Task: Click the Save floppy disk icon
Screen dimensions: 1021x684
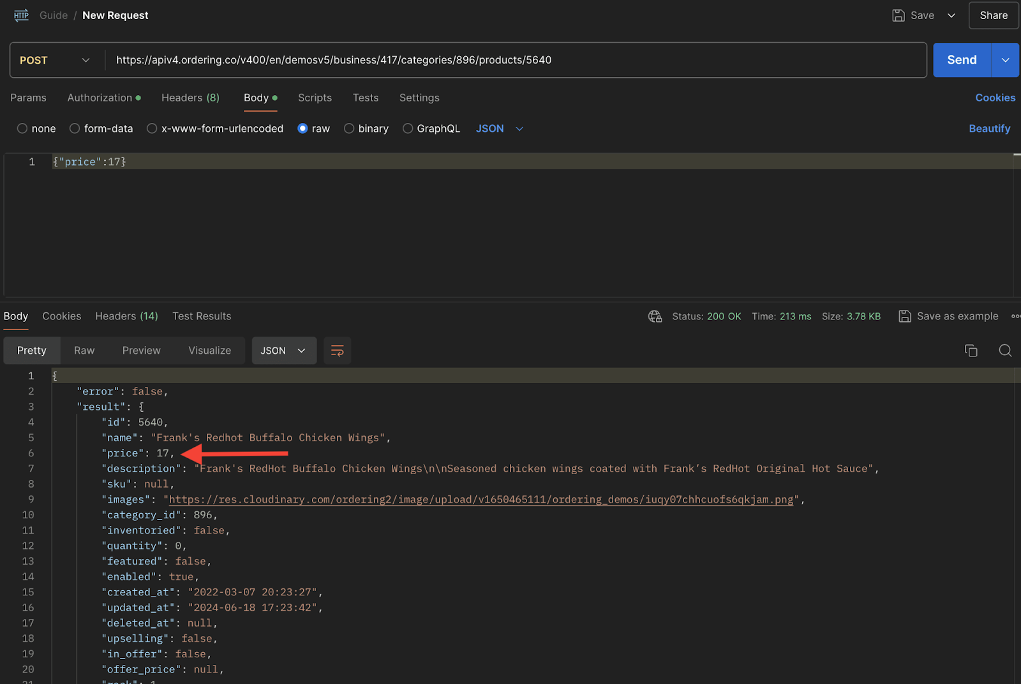Action: (898, 15)
